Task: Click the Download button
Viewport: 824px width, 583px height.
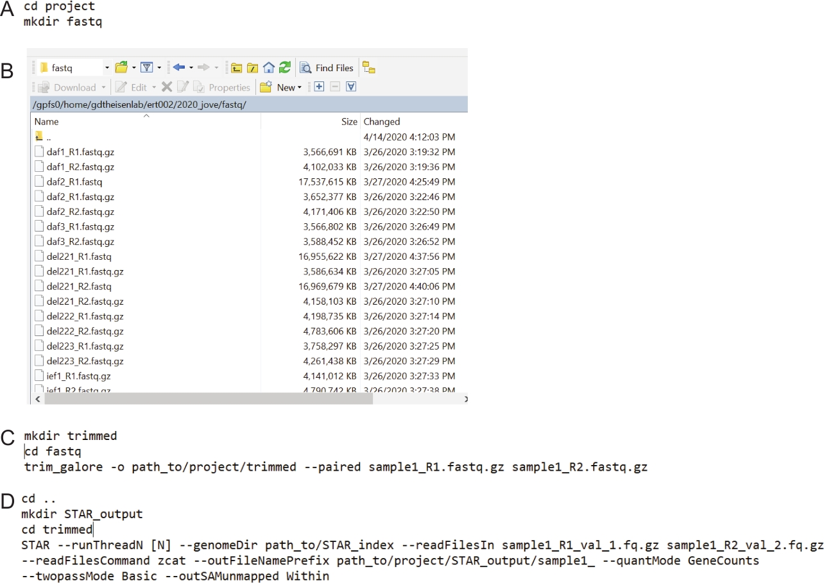Action: click(67, 87)
